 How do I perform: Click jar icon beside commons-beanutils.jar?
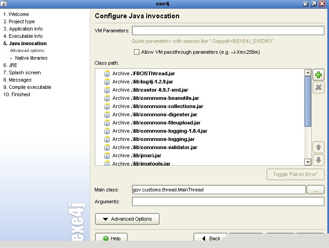point(107,98)
